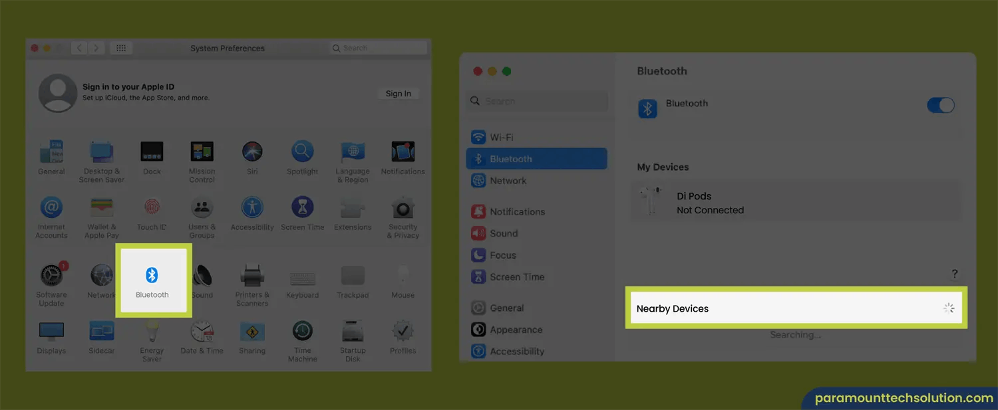Open Spotlight preferences
The width and height of the screenshot is (998, 410).
(x=303, y=157)
